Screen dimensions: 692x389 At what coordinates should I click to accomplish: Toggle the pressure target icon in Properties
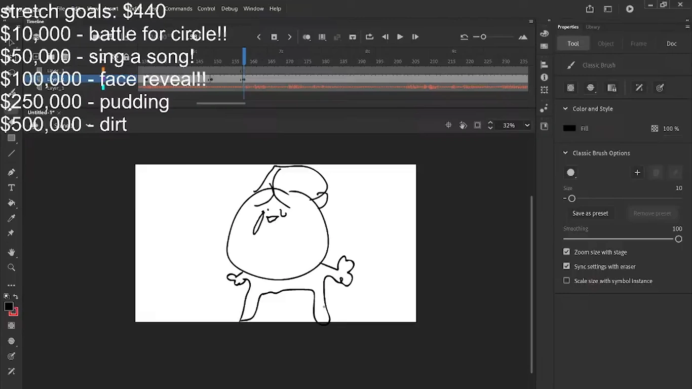[x=660, y=88]
